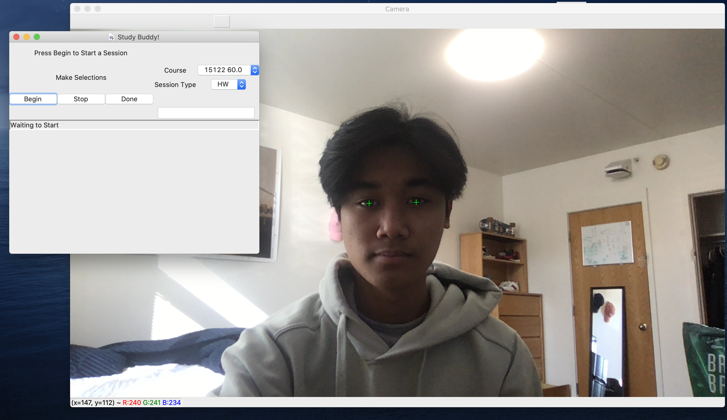Click the left eye green crosshair marker

(x=369, y=204)
